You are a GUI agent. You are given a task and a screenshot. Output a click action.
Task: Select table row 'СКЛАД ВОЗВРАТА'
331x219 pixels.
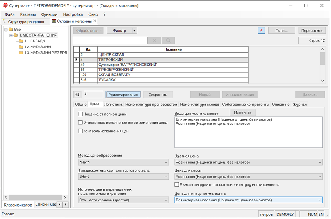point(161,75)
